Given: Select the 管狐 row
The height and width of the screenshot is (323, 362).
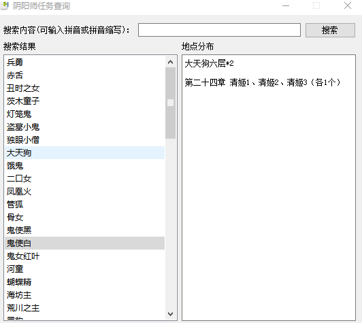Looking at the screenshot, I should [x=85, y=205].
